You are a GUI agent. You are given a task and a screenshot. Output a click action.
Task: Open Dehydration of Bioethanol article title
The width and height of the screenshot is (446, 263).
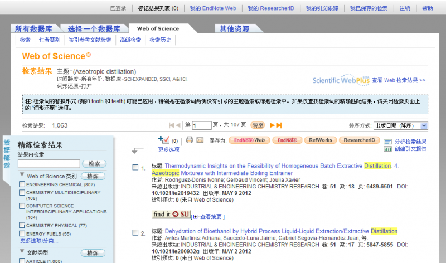281,231
